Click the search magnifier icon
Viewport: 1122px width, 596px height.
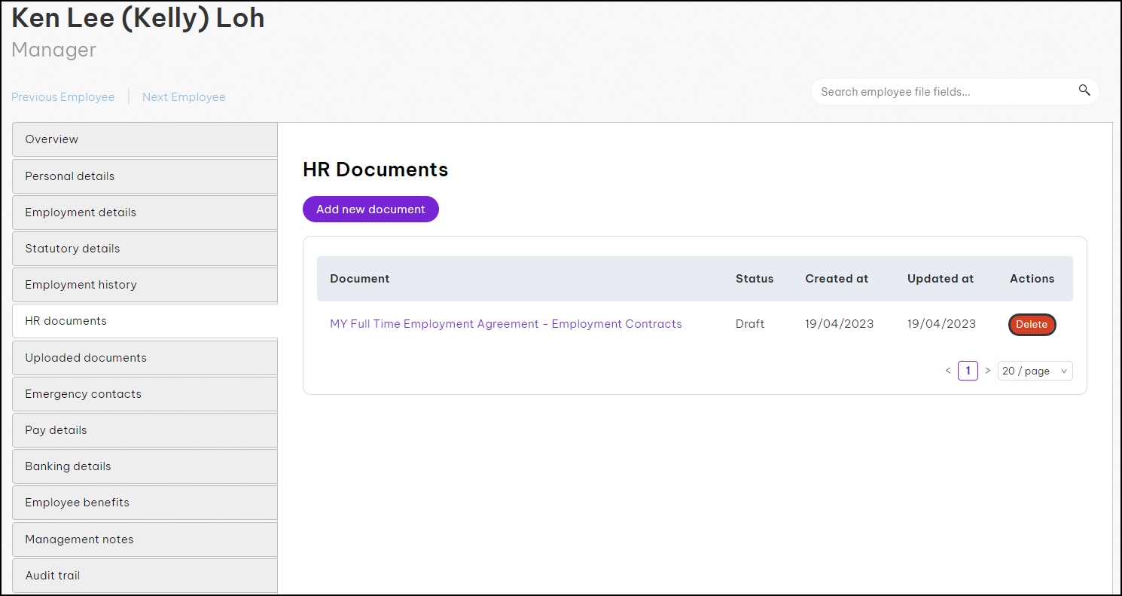point(1084,90)
